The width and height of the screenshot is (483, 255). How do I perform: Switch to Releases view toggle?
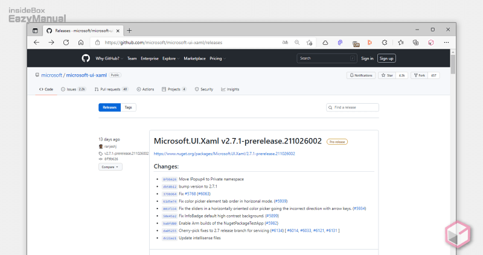109,107
